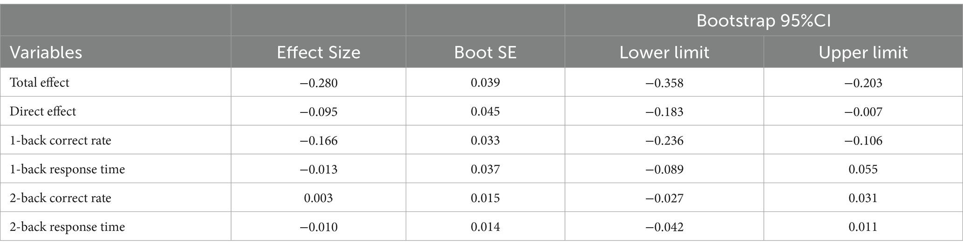Image resolution: width=963 pixels, height=249 pixels.
Task: Click Direct effect Boot SE value 0.045
Action: pyautogui.click(x=485, y=111)
